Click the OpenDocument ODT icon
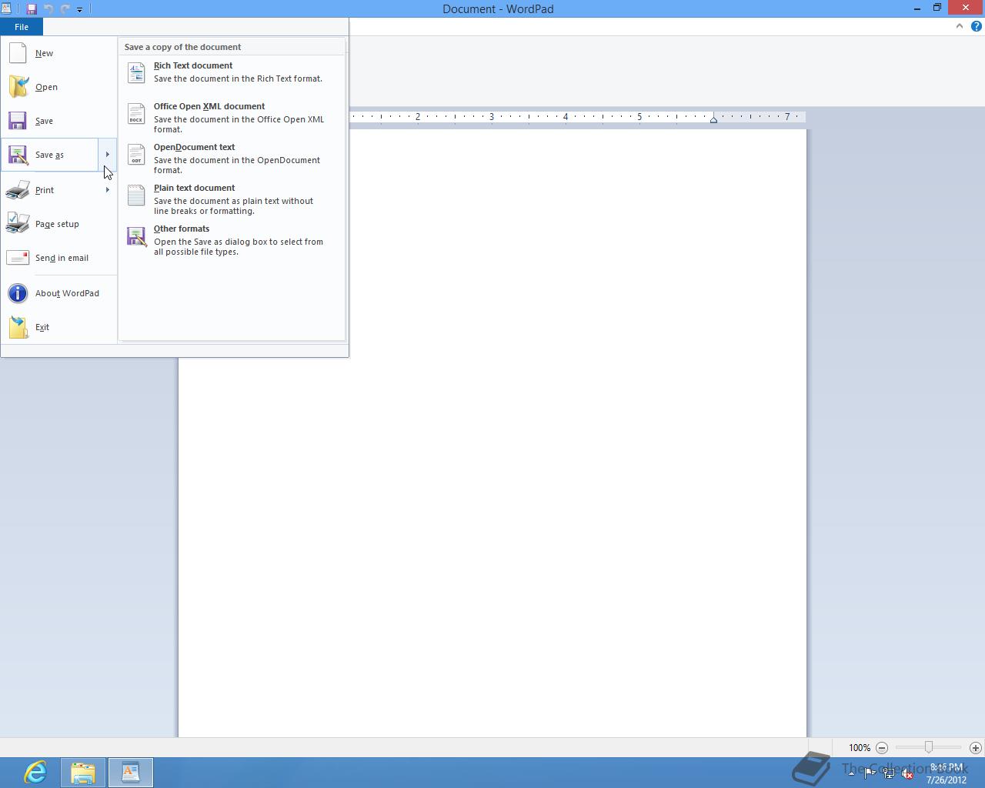 coord(136,154)
